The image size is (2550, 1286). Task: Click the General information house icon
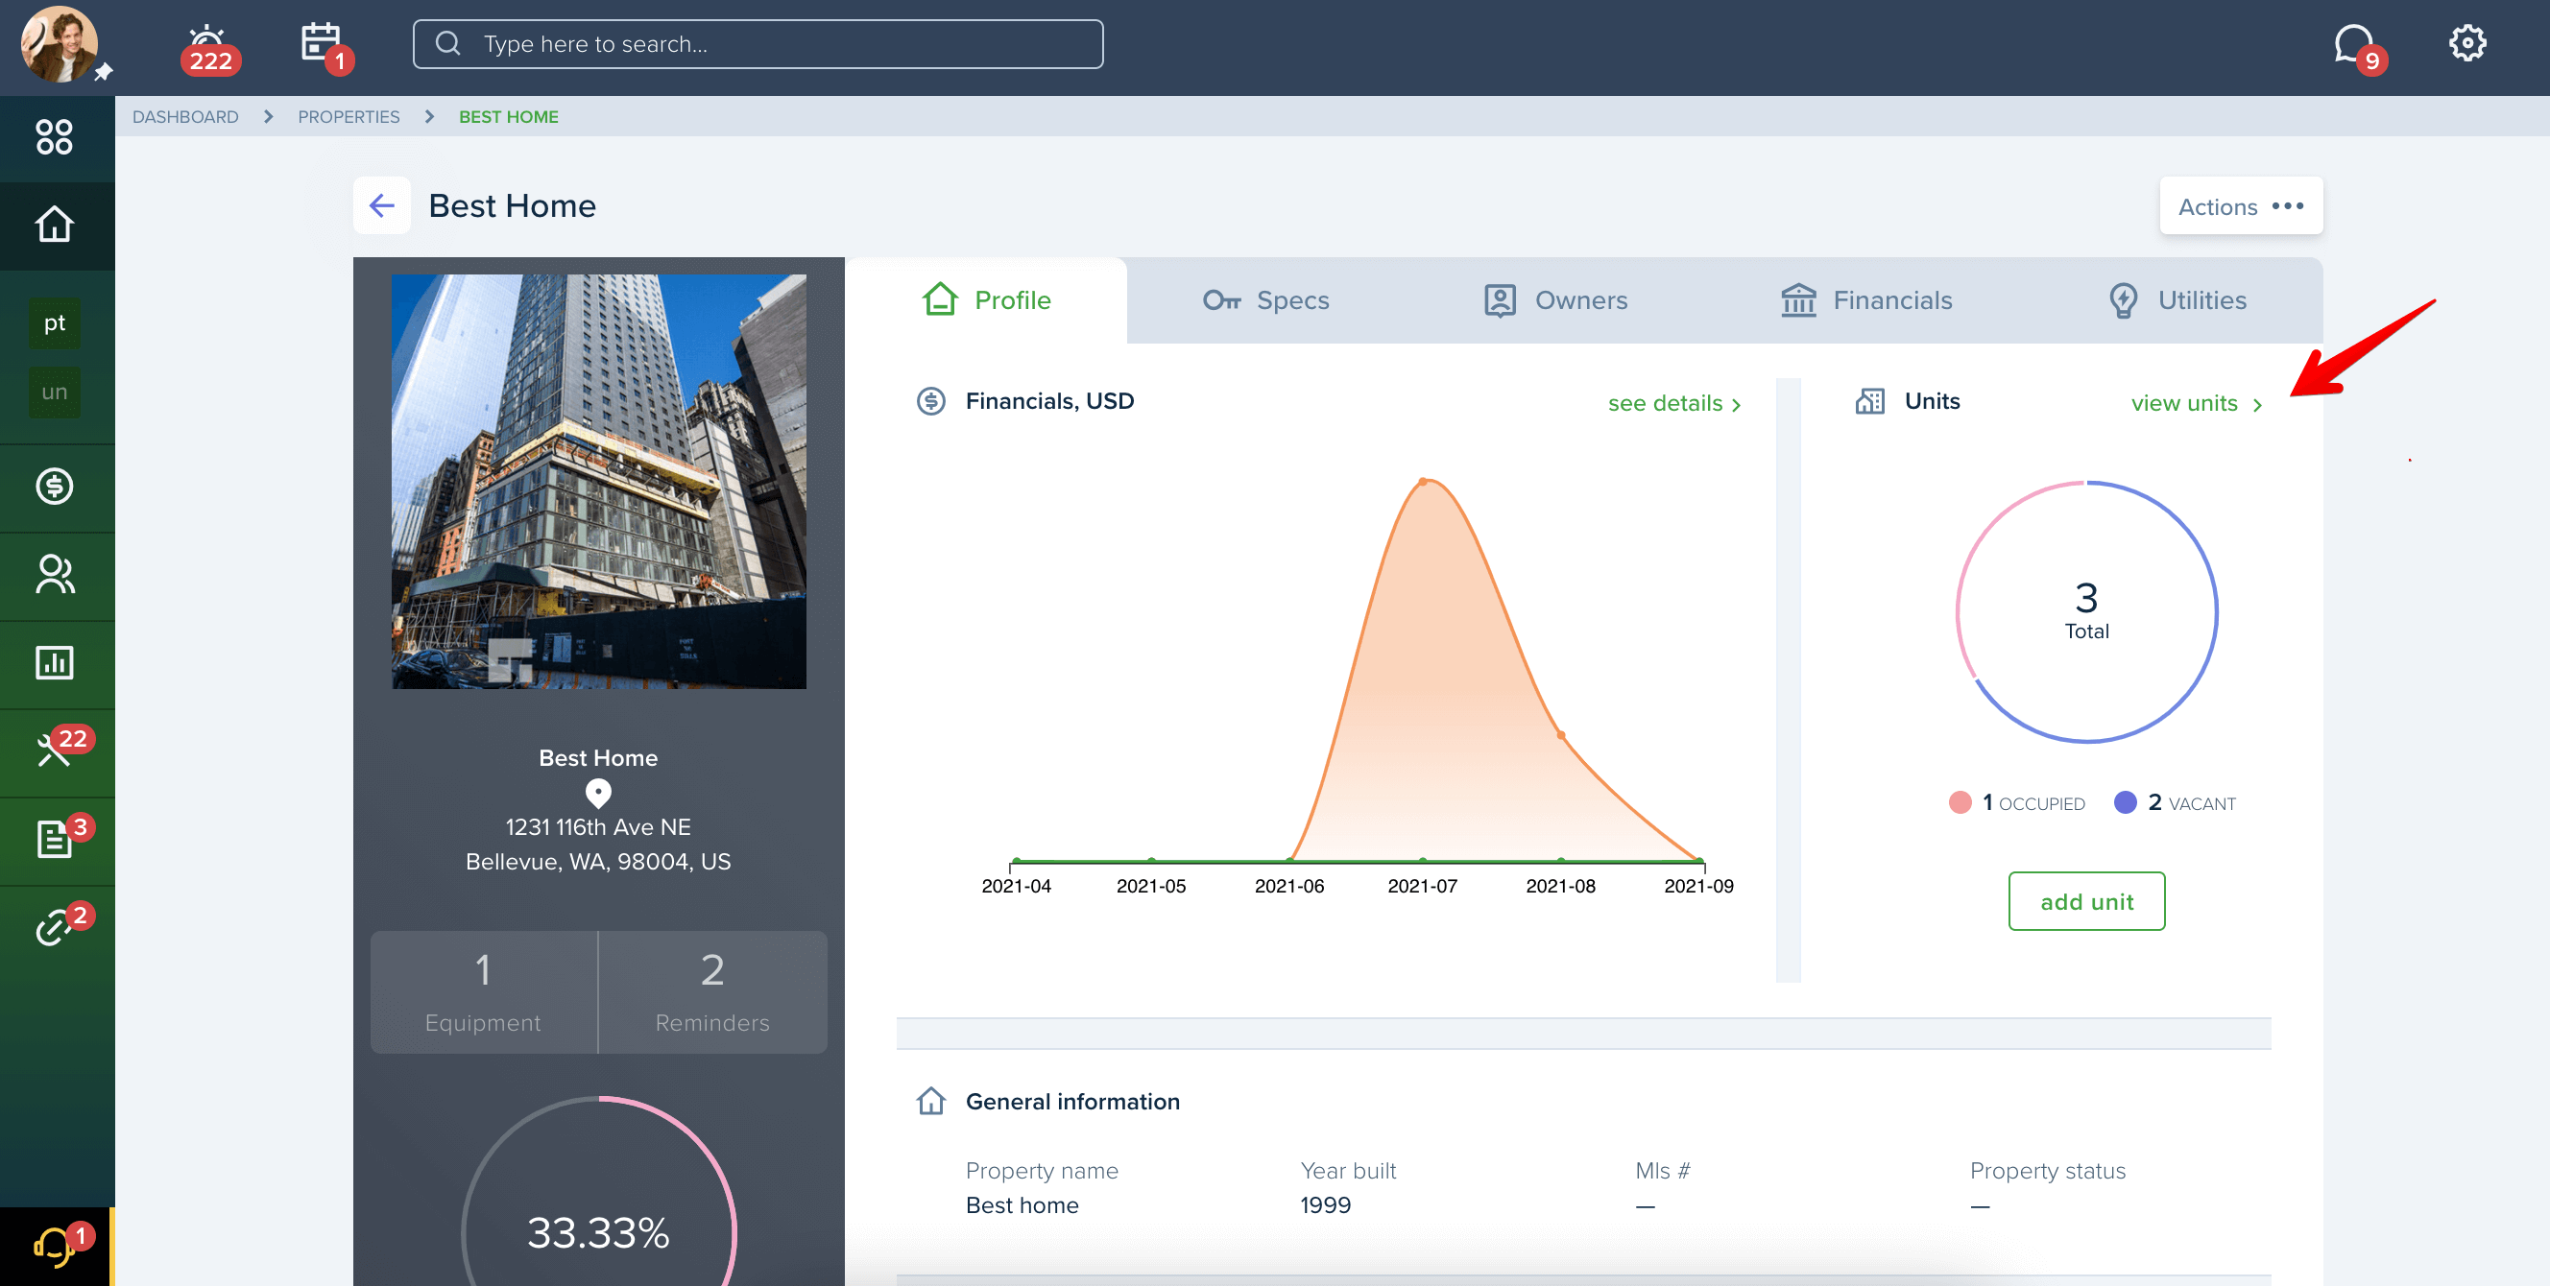coord(930,1101)
